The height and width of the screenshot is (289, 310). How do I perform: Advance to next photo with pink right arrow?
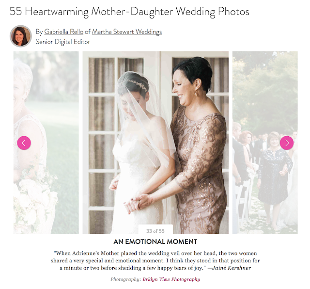point(287,143)
